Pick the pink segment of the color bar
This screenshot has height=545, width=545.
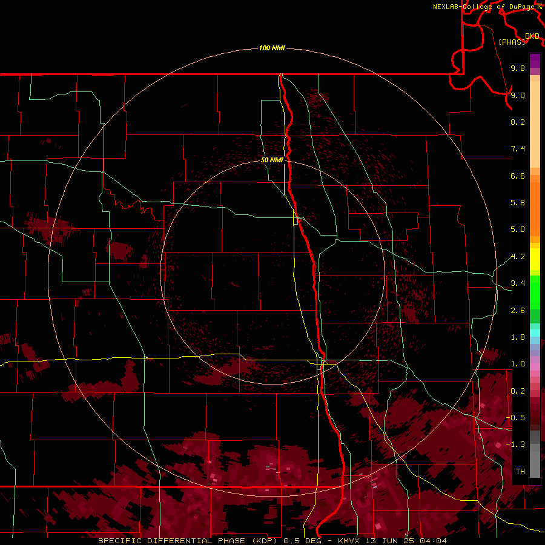click(535, 367)
